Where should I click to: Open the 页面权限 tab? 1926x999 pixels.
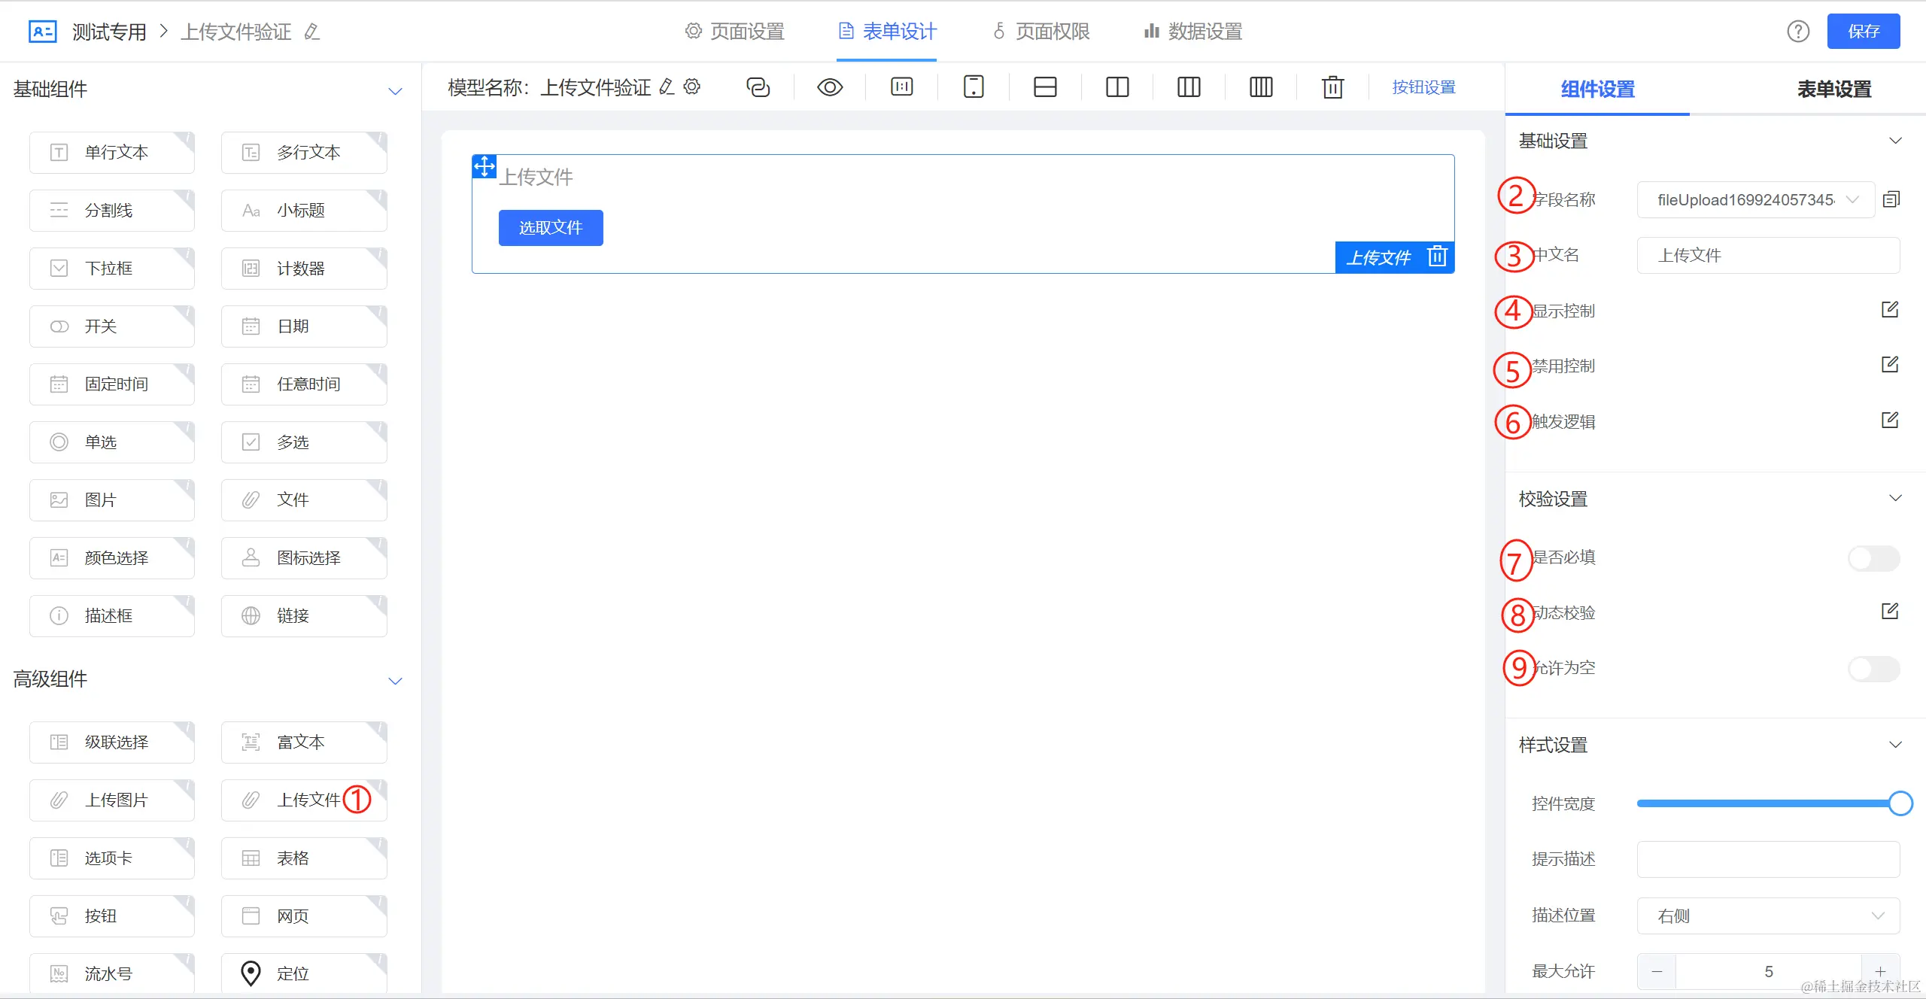[x=1041, y=32]
